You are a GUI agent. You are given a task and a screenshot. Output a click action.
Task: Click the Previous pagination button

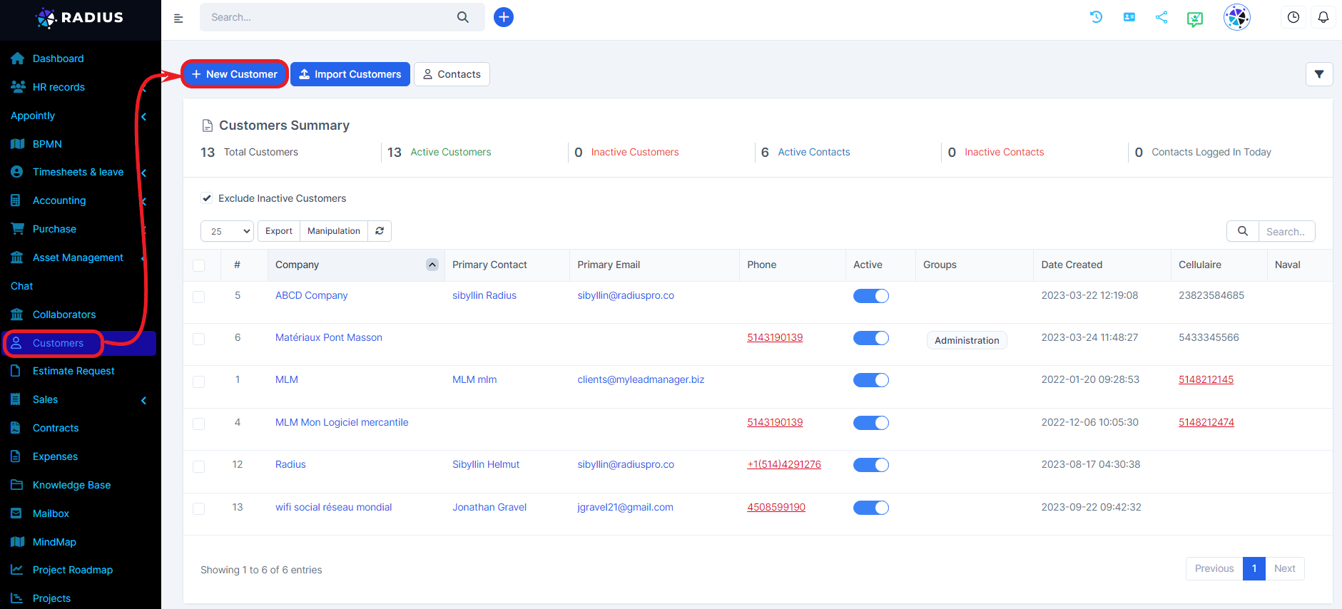[x=1214, y=568]
